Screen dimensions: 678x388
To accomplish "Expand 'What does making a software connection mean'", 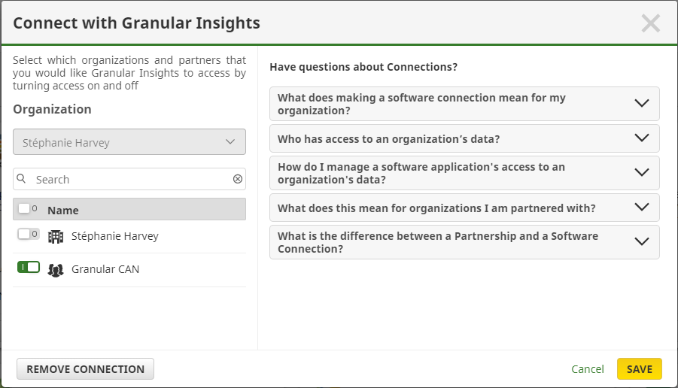I will (464, 104).
